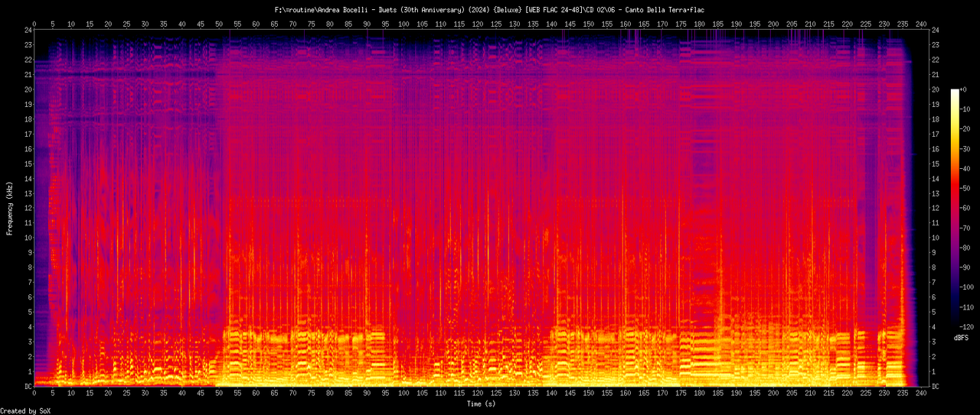Click the "Created by SoX" caption
The image size is (980, 415).
point(26,411)
